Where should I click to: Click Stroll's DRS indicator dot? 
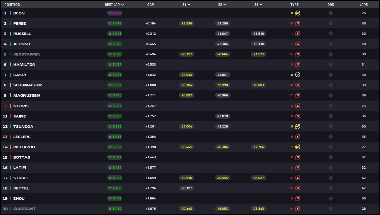coord(331,178)
